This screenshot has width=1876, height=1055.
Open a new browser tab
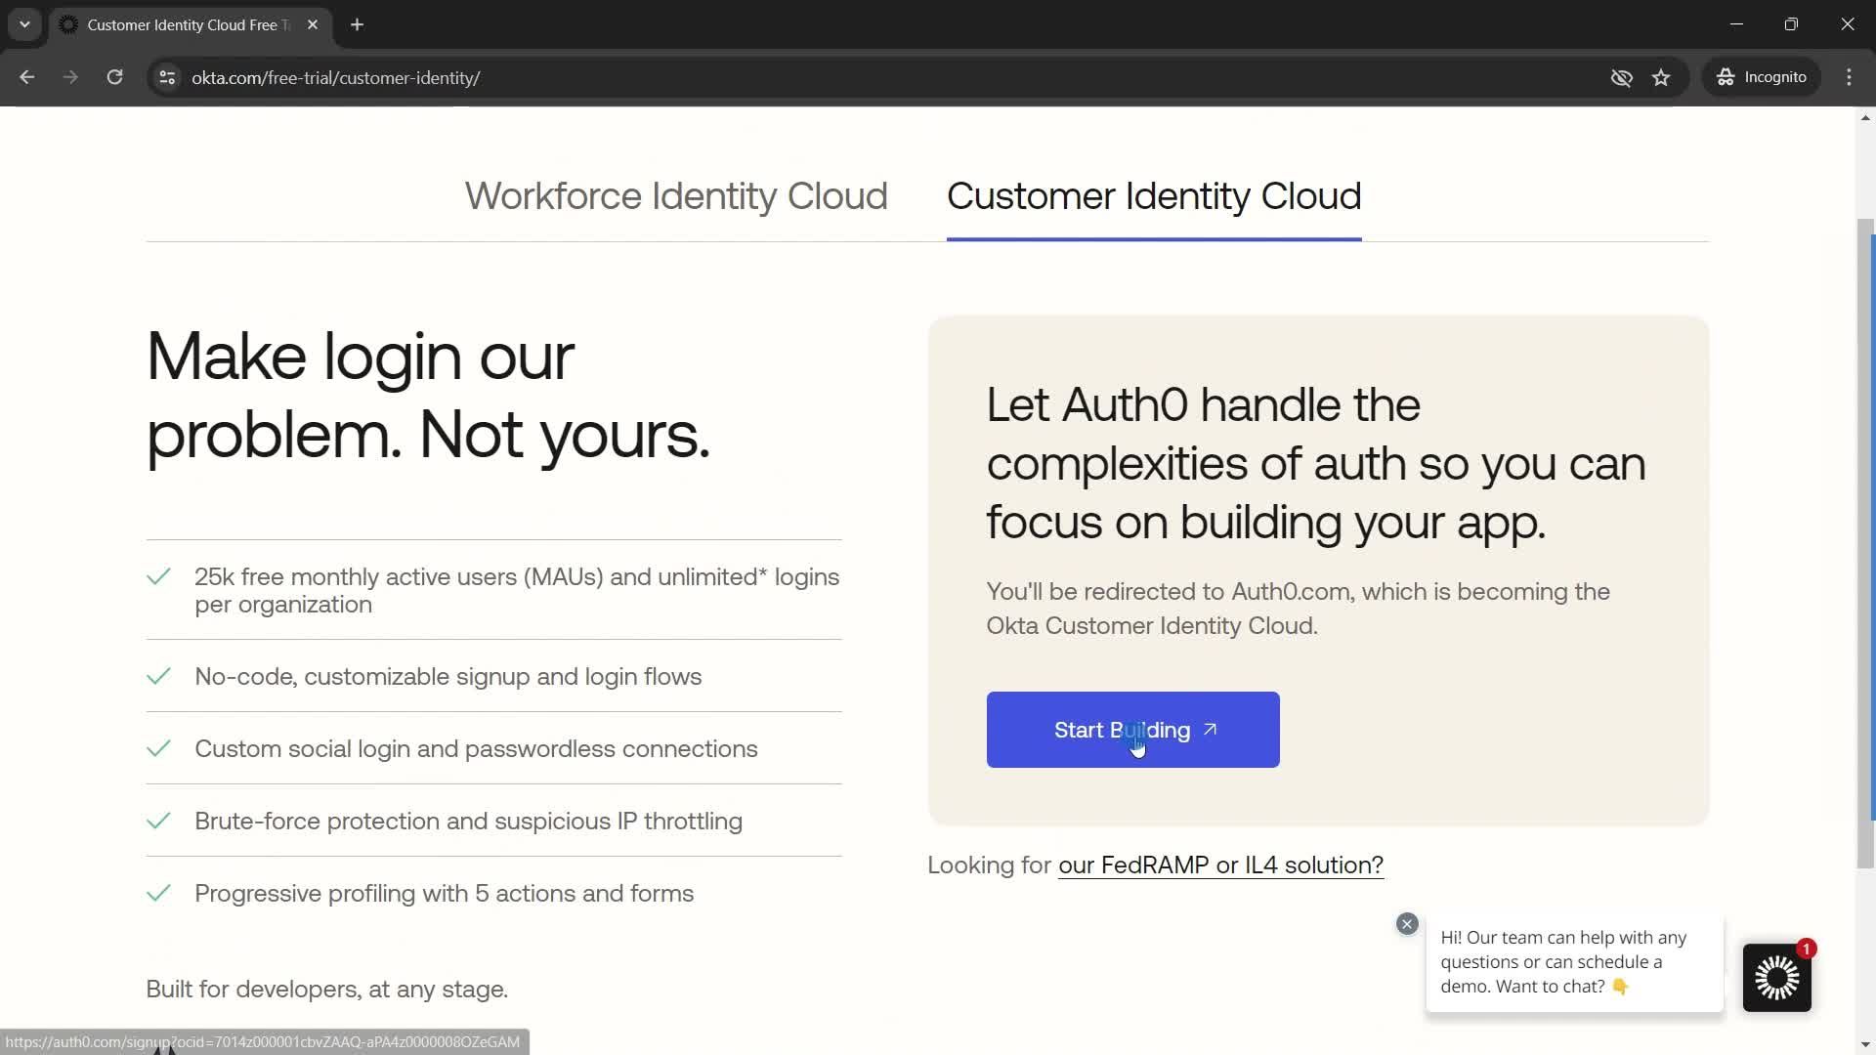pyautogui.click(x=358, y=24)
